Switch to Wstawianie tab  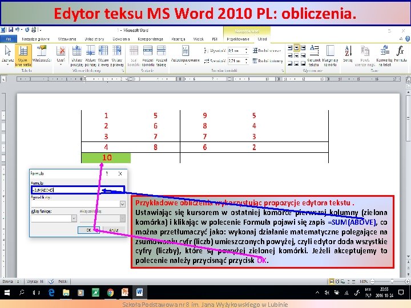pos(67,39)
